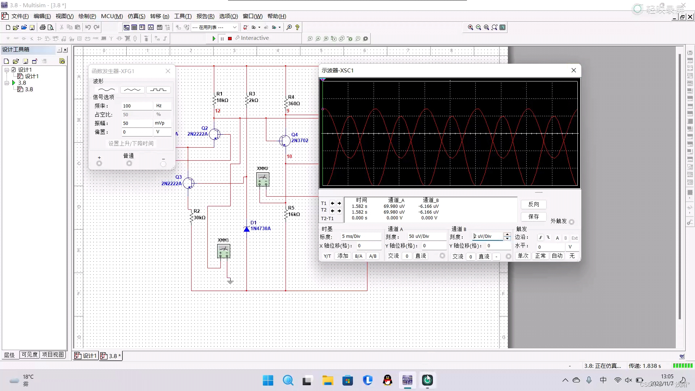Enable B/A display mode
Viewport: 695px width, 391px height.
358,256
